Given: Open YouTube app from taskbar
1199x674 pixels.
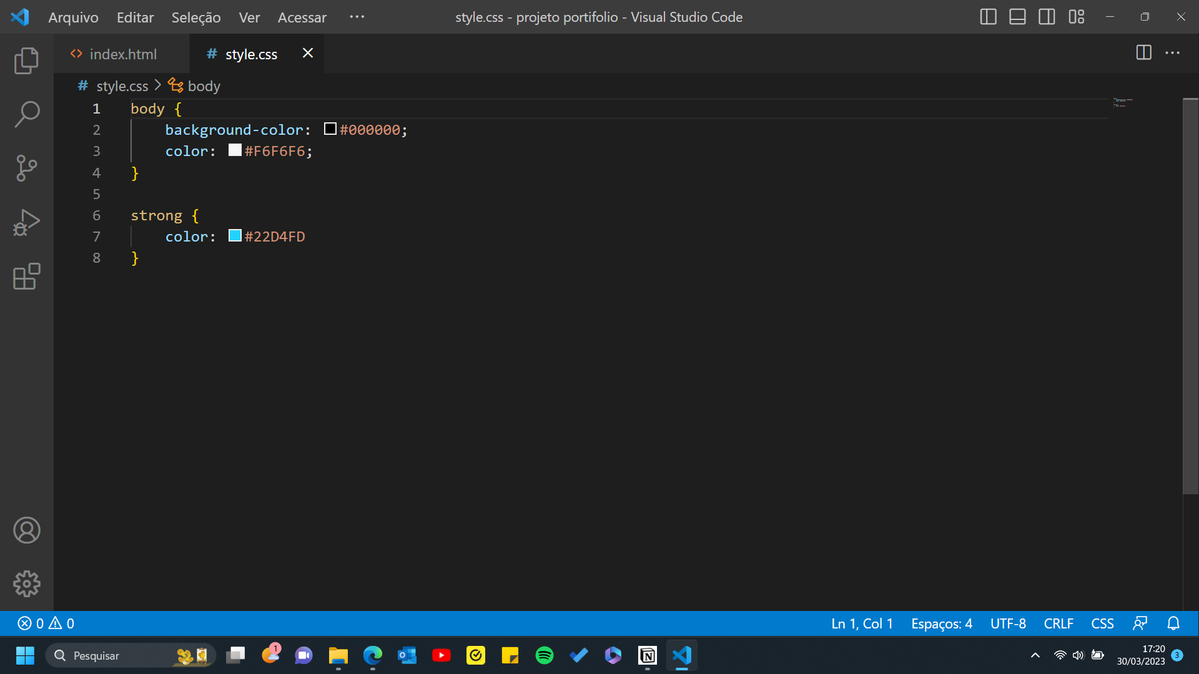Looking at the screenshot, I should click(x=442, y=655).
